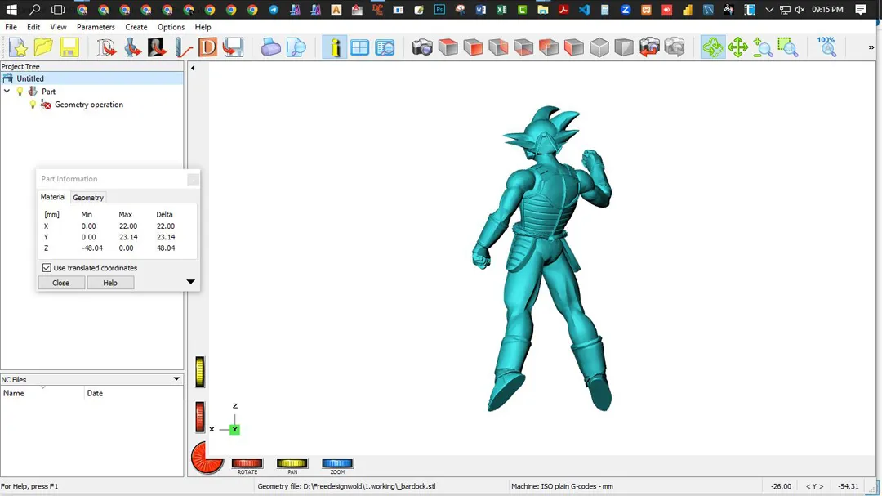This screenshot has width=882, height=496.
Task: Write NC file via floppy-with-red-arrow icon
Action: pos(233,48)
